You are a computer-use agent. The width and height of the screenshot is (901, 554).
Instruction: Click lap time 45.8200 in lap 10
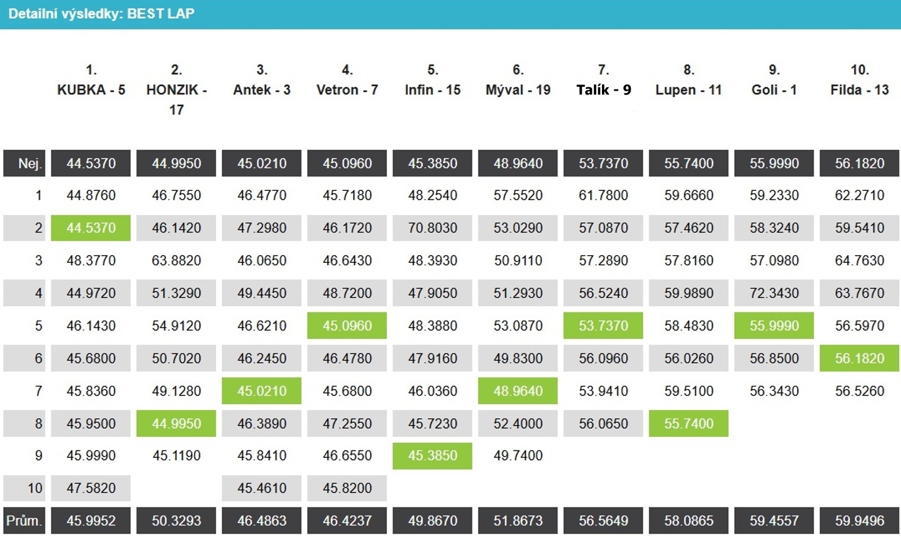pos(347,488)
